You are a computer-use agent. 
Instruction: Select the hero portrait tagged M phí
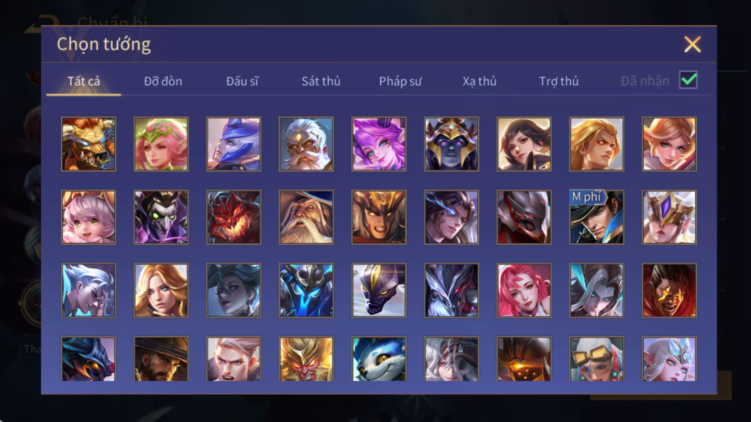coord(597,217)
